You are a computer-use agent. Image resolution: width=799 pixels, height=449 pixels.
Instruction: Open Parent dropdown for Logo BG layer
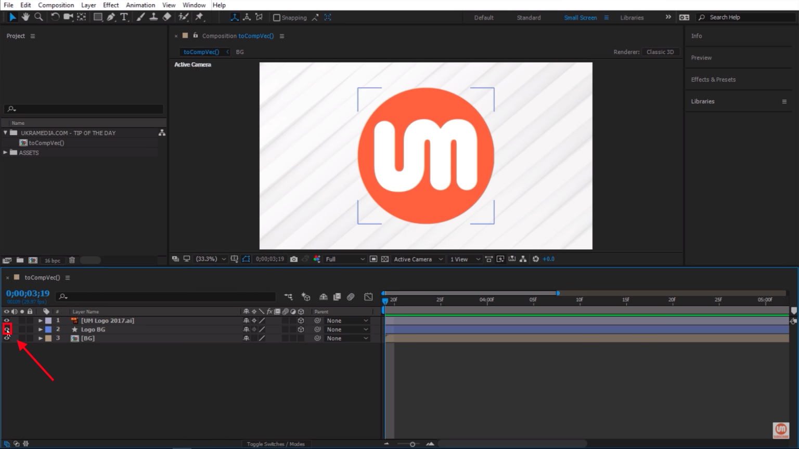[x=347, y=329]
